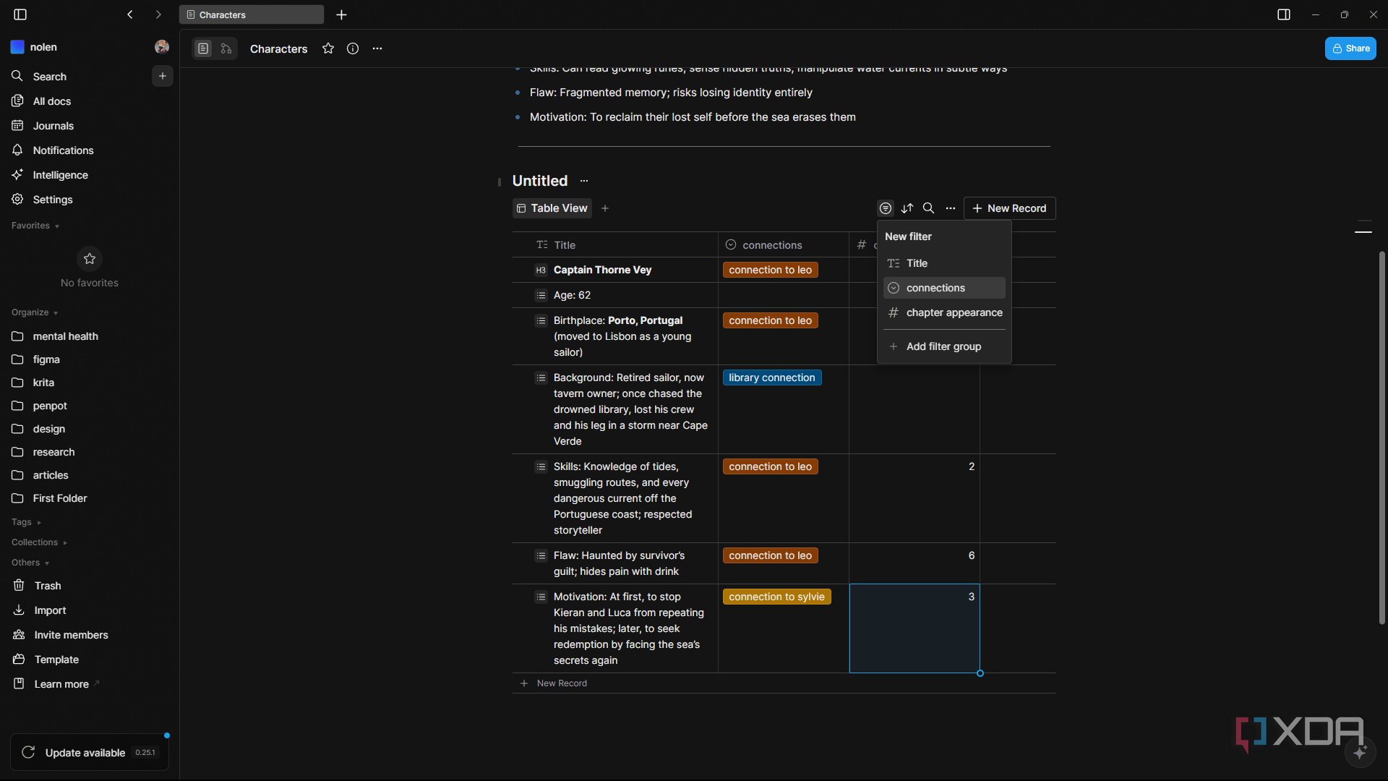Click the Update available button

tap(90, 753)
